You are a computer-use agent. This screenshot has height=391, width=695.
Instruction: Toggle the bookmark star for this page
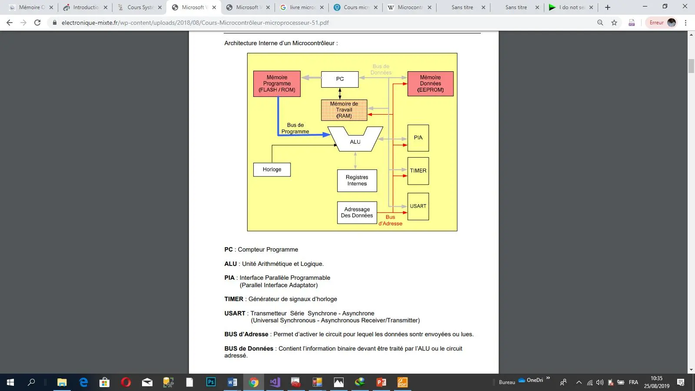pyautogui.click(x=614, y=23)
